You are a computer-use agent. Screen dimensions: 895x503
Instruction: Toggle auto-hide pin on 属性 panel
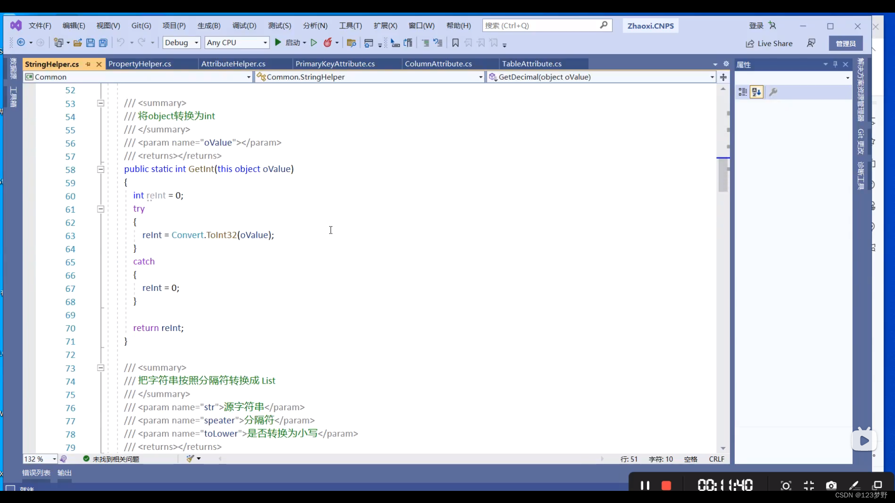pyautogui.click(x=835, y=64)
